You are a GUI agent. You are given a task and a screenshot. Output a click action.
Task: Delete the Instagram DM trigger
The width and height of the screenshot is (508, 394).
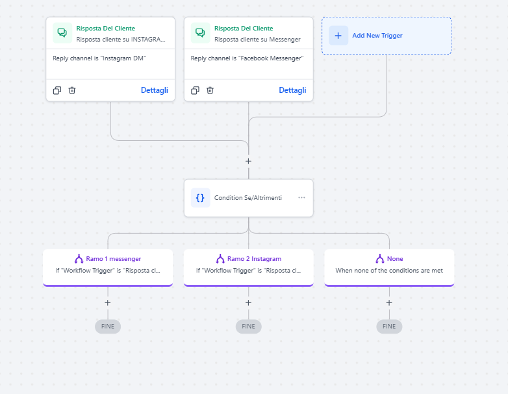pyautogui.click(x=72, y=90)
